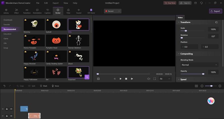Click the Buy Now button

click(x=170, y=3)
